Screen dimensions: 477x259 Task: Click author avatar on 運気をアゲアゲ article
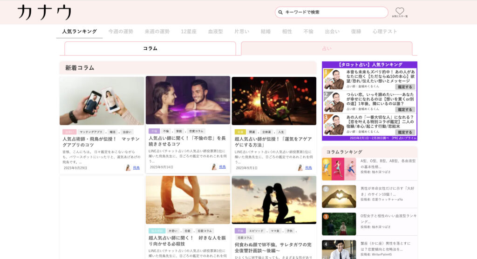pos(300,167)
